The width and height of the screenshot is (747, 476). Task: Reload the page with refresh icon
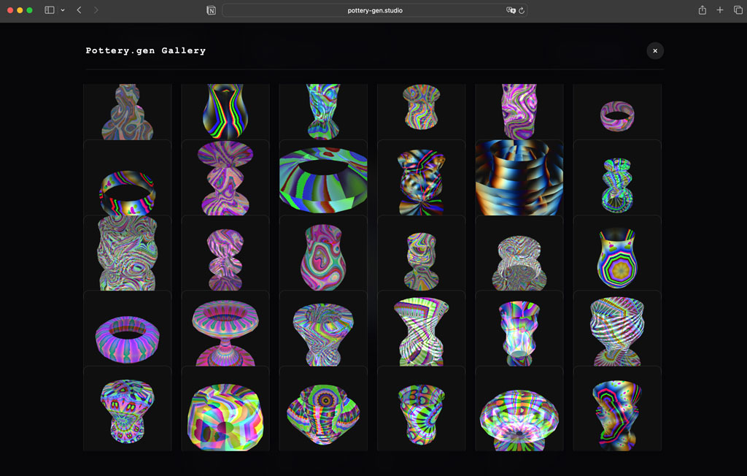click(x=522, y=10)
